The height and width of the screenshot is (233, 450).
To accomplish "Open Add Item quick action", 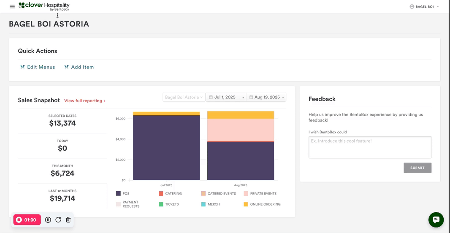I will pos(79,67).
